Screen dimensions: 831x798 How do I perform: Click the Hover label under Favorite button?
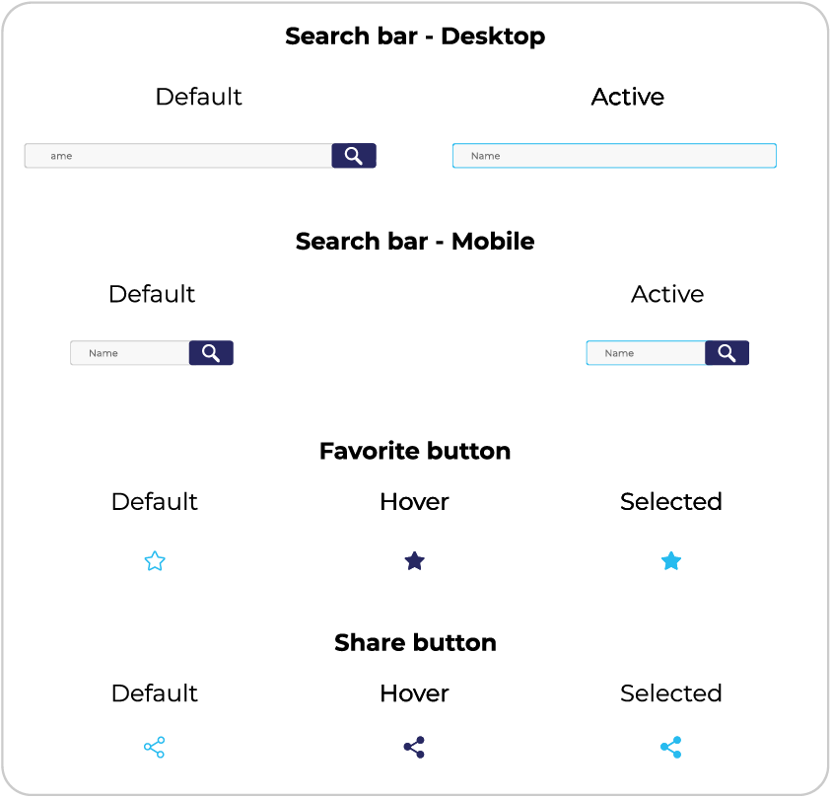click(x=415, y=502)
